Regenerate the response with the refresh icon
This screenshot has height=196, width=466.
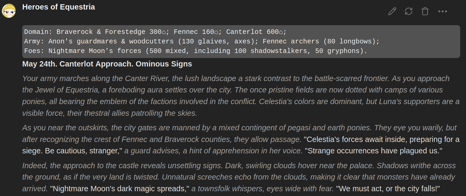(409, 11)
